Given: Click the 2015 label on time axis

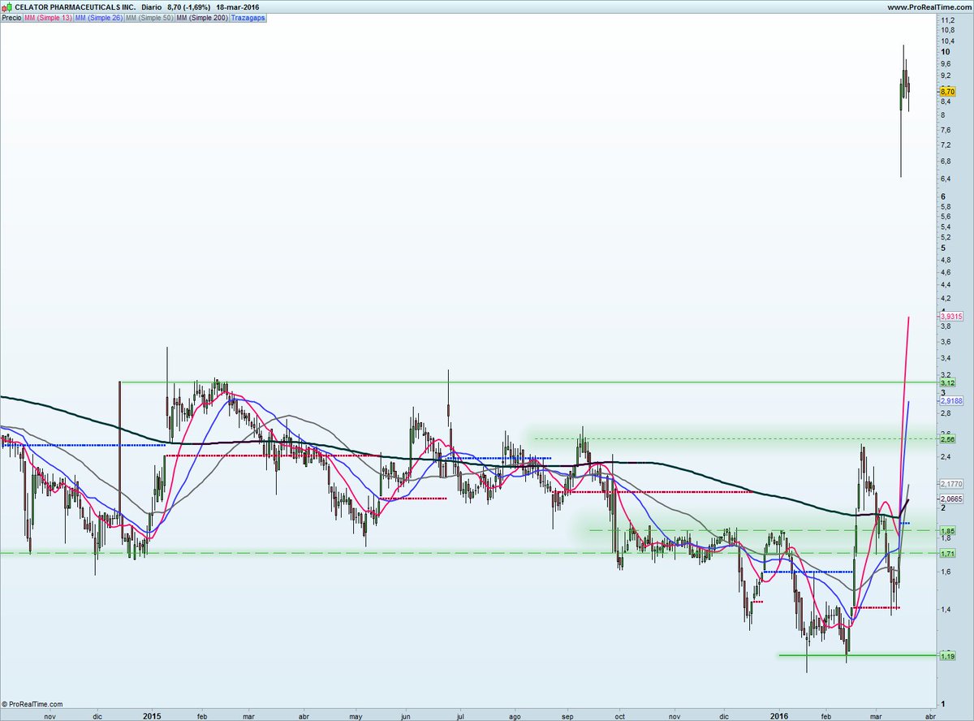Looking at the screenshot, I should click(153, 716).
